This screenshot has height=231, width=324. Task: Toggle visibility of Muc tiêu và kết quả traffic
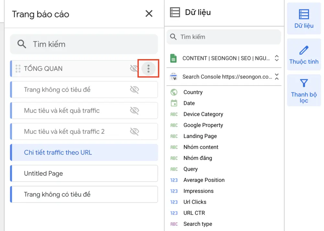[x=134, y=111]
